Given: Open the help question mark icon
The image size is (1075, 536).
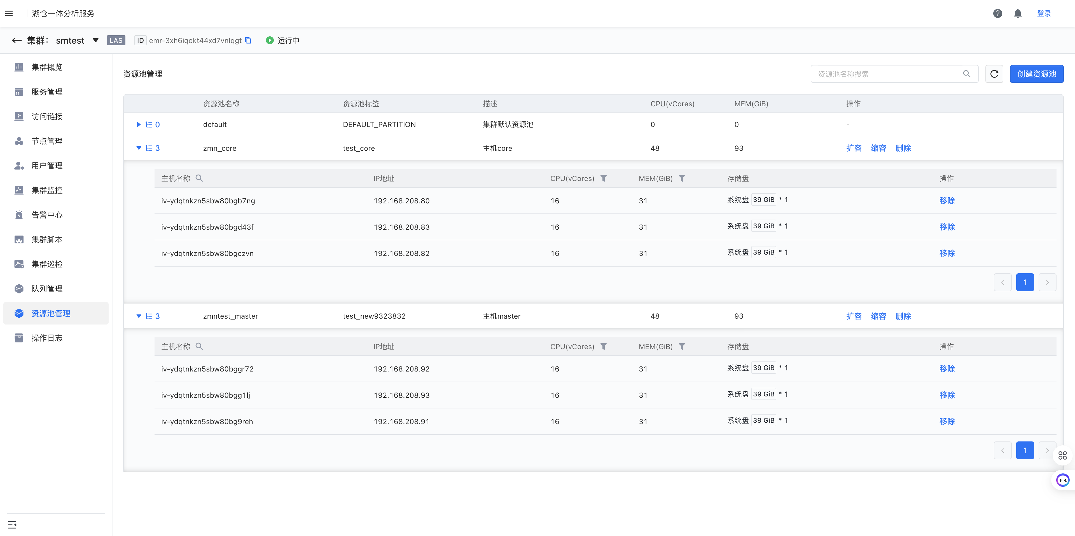Looking at the screenshot, I should click(997, 13).
